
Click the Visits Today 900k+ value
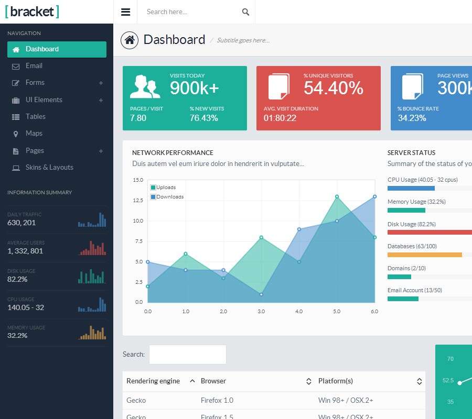click(x=194, y=88)
